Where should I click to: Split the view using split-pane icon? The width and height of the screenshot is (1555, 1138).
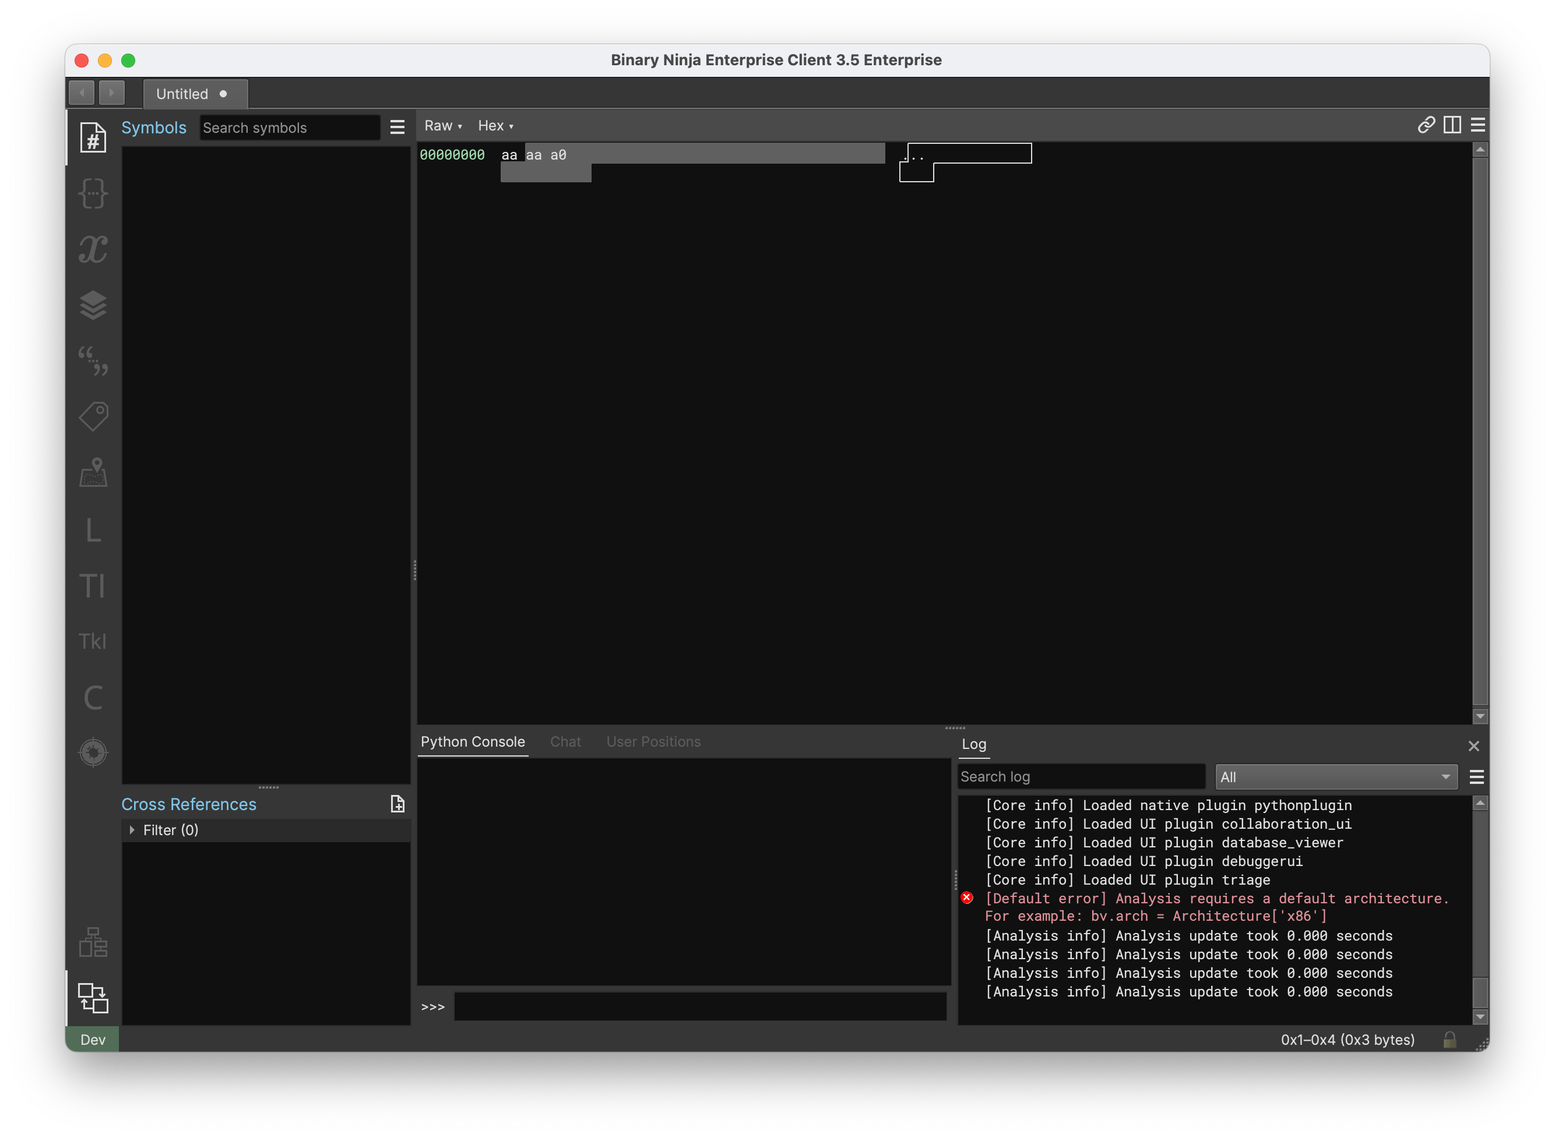(1452, 125)
